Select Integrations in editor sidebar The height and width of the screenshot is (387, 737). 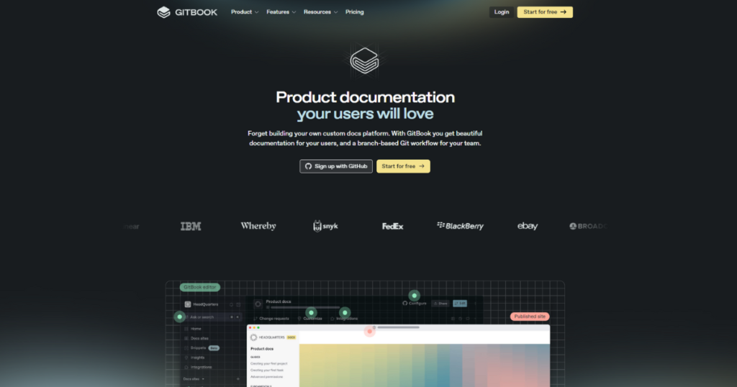202,368
